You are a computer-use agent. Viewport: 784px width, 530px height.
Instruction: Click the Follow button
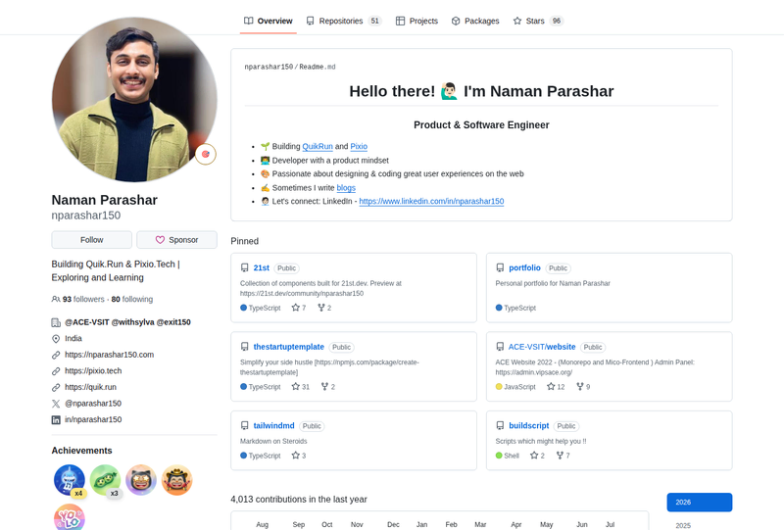(91, 240)
